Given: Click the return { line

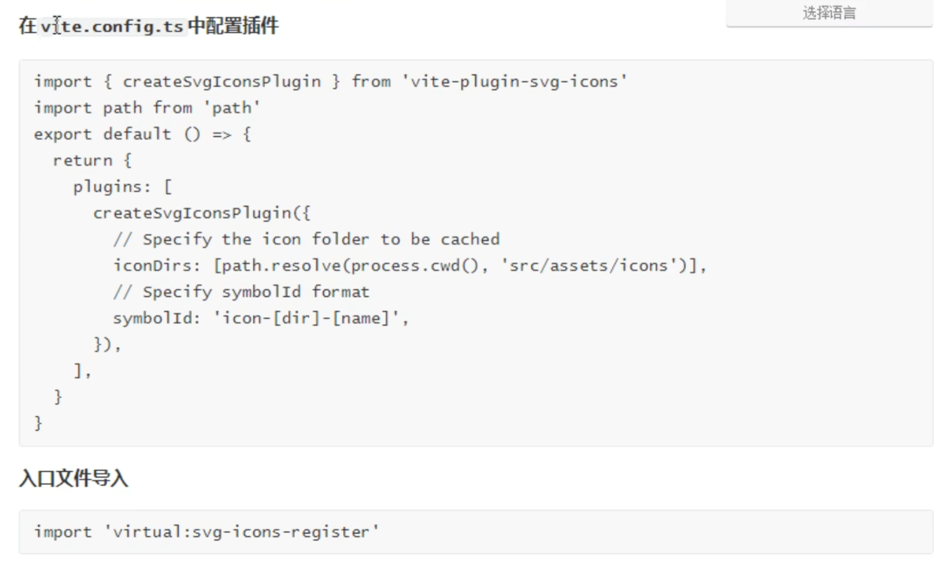Looking at the screenshot, I should 92,161.
